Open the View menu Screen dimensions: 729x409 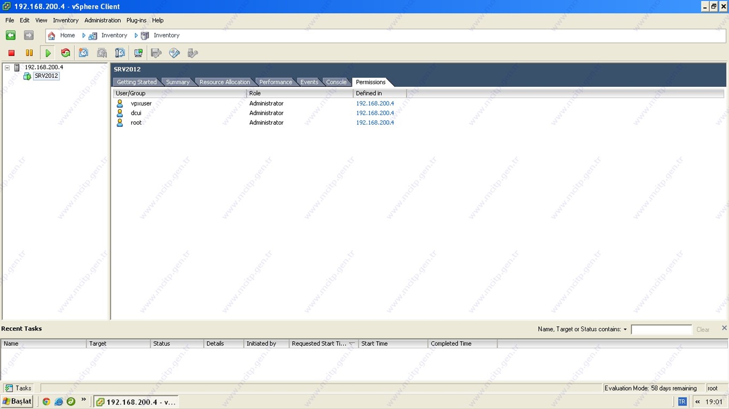tap(41, 20)
